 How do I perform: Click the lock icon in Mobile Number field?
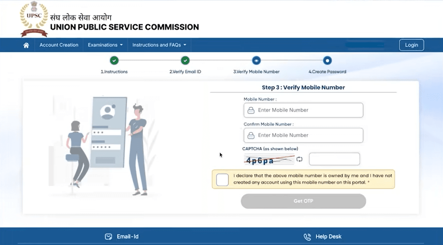tap(252, 110)
